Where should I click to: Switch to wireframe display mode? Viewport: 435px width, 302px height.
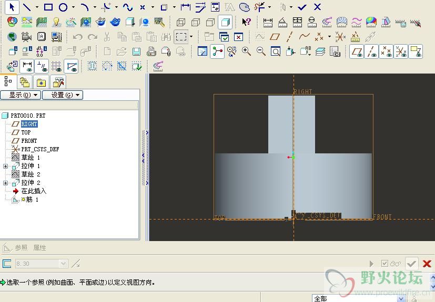coord(181,22)
